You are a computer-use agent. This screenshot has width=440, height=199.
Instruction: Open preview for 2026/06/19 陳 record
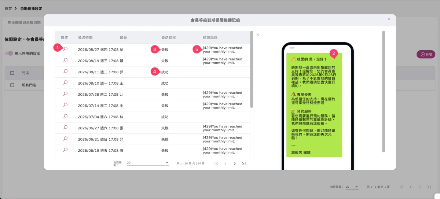tap(65, 150)
